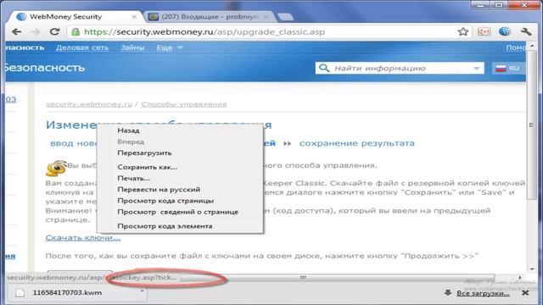The width and height of the screenshot is (543, 305).
Task: Click the green padlock security icon
Action: coord(76,32)
